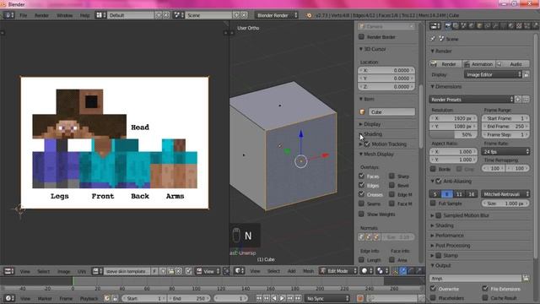Screen dimensions: 540x304
Task: Select anti-aliasing sample count 16
Action: [x=471, y=194]
